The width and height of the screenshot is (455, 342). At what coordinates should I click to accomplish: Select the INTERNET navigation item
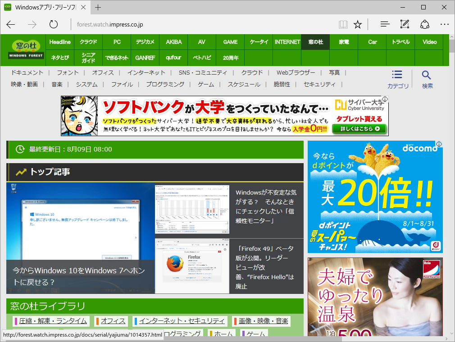point(287,41)
